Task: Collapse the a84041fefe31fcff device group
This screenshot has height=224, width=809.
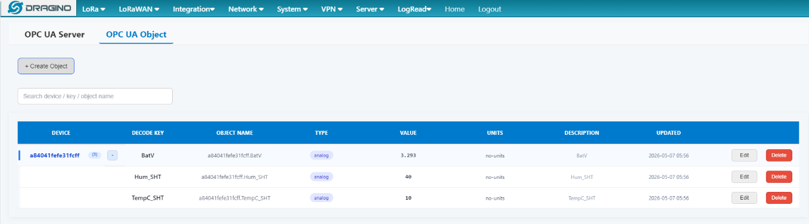Action: 113,155
